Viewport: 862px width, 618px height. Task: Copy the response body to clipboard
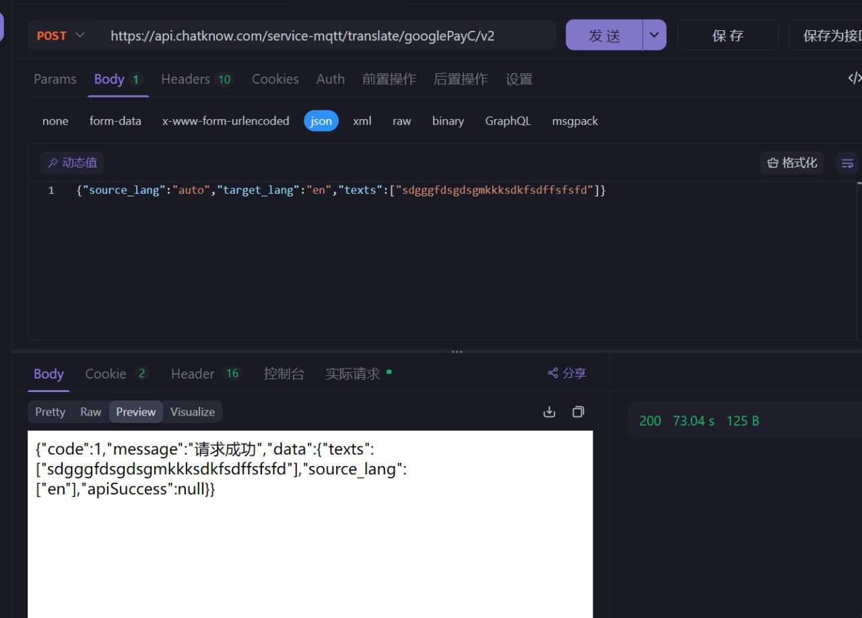click(x=578, y=412)
